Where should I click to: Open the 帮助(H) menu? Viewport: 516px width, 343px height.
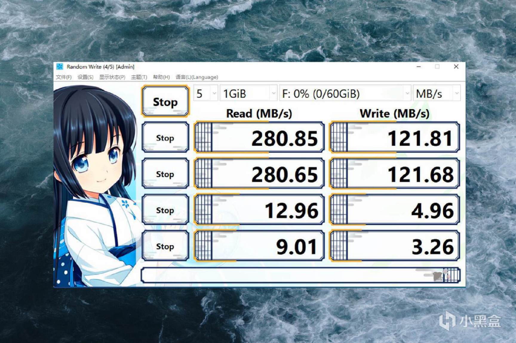[161, 77]
